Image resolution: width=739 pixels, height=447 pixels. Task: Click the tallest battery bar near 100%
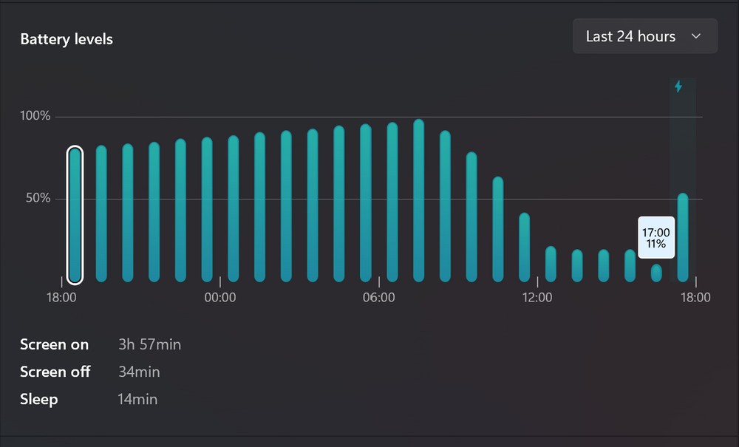(x=418, y=200)
